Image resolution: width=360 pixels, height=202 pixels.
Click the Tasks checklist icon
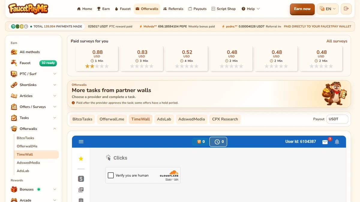[x=14, y=118]
